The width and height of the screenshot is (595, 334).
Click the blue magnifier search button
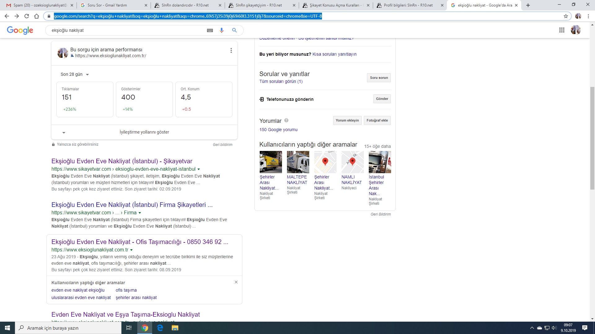(x=234, y=30)
